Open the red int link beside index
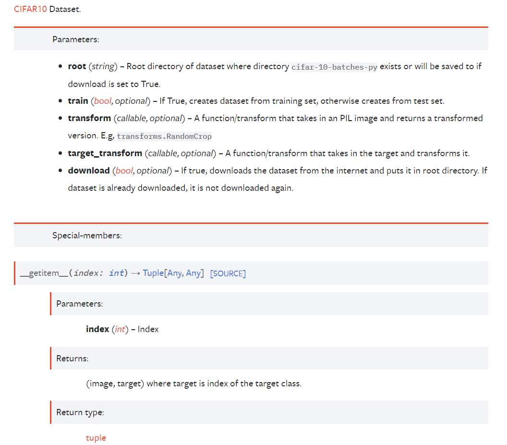Screen dimensions: 507x445 pos(120,329)
